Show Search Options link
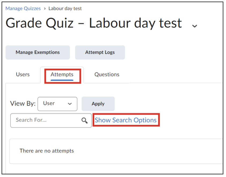The height and width of the screenshot is (177, 226). (126, 120)
